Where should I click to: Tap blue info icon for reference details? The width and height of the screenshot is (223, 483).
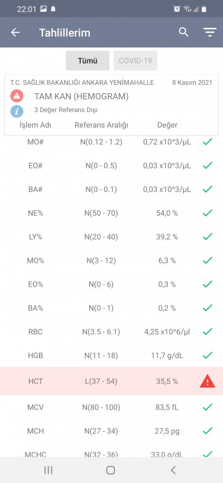click(17, 111)
